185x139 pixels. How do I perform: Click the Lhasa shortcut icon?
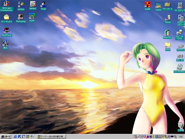[158, 5]
